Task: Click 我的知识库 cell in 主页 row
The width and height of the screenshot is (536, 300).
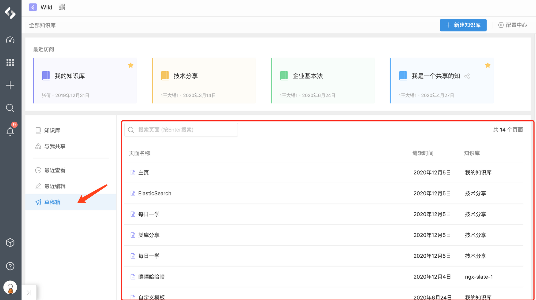Action: 478,172
